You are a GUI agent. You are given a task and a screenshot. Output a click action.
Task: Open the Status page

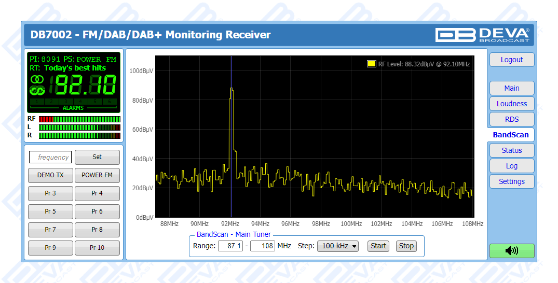pos(511,150)
